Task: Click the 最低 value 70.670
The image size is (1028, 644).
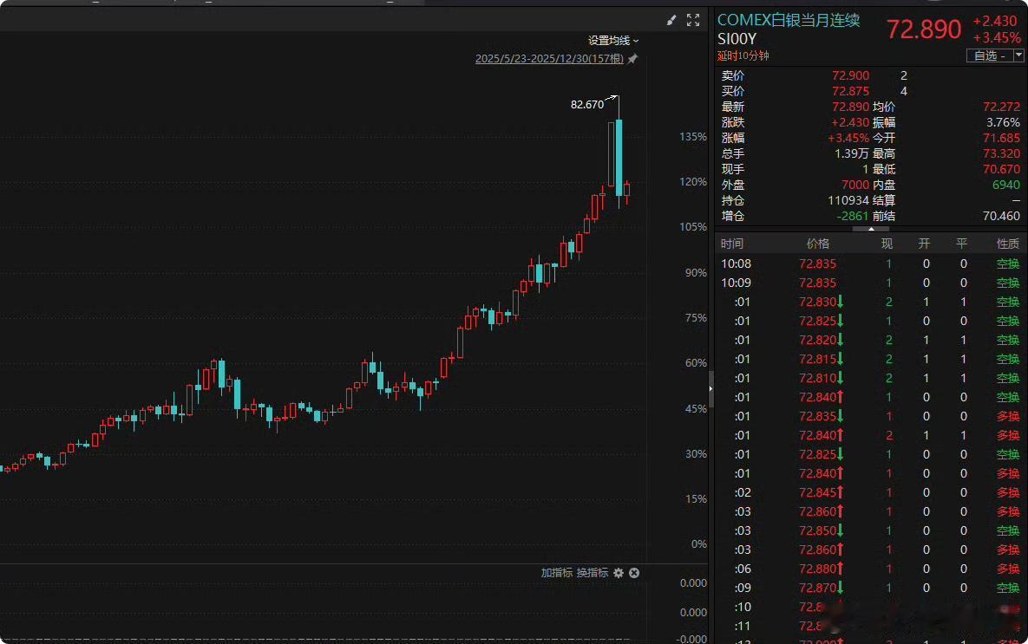Action: [1001, 169]
